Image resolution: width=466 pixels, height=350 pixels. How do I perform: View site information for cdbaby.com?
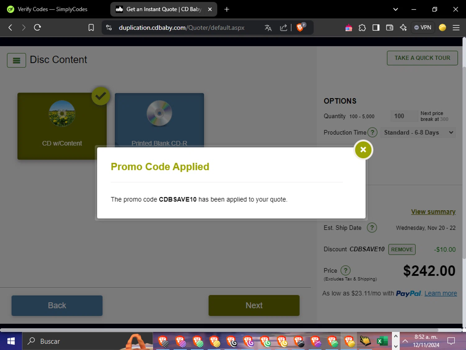pyautogui.click(x=109, y=27)
